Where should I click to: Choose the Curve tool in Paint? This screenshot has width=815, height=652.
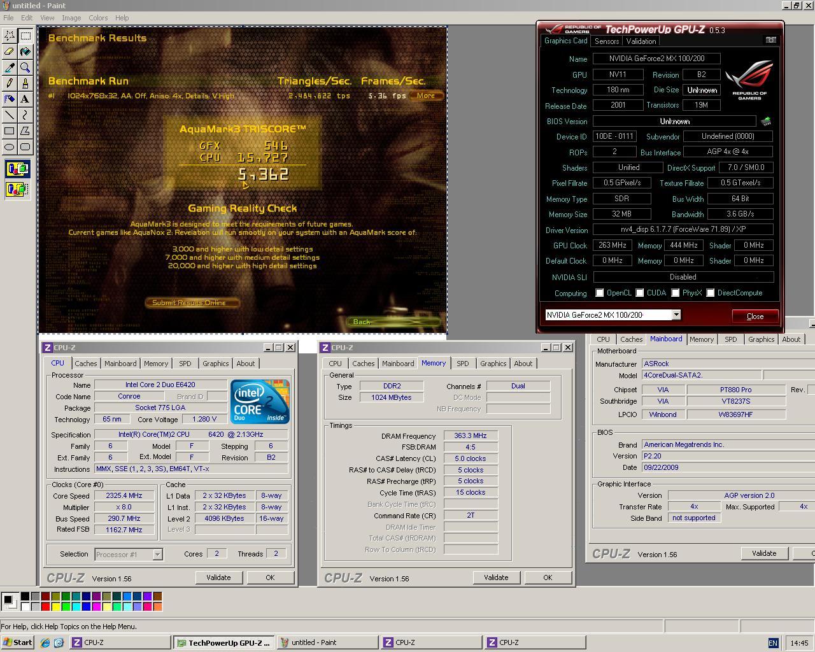[x=25, y=115]
